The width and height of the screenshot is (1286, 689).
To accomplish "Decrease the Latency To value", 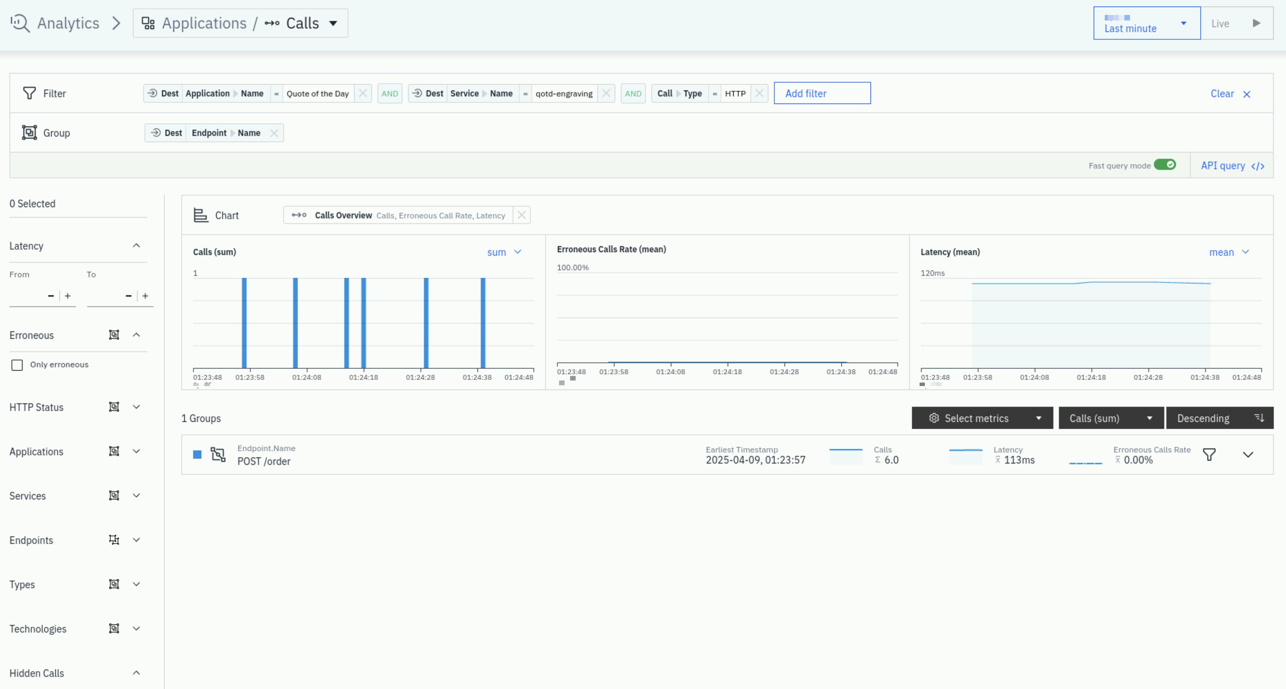I will [x=128, y=296].
